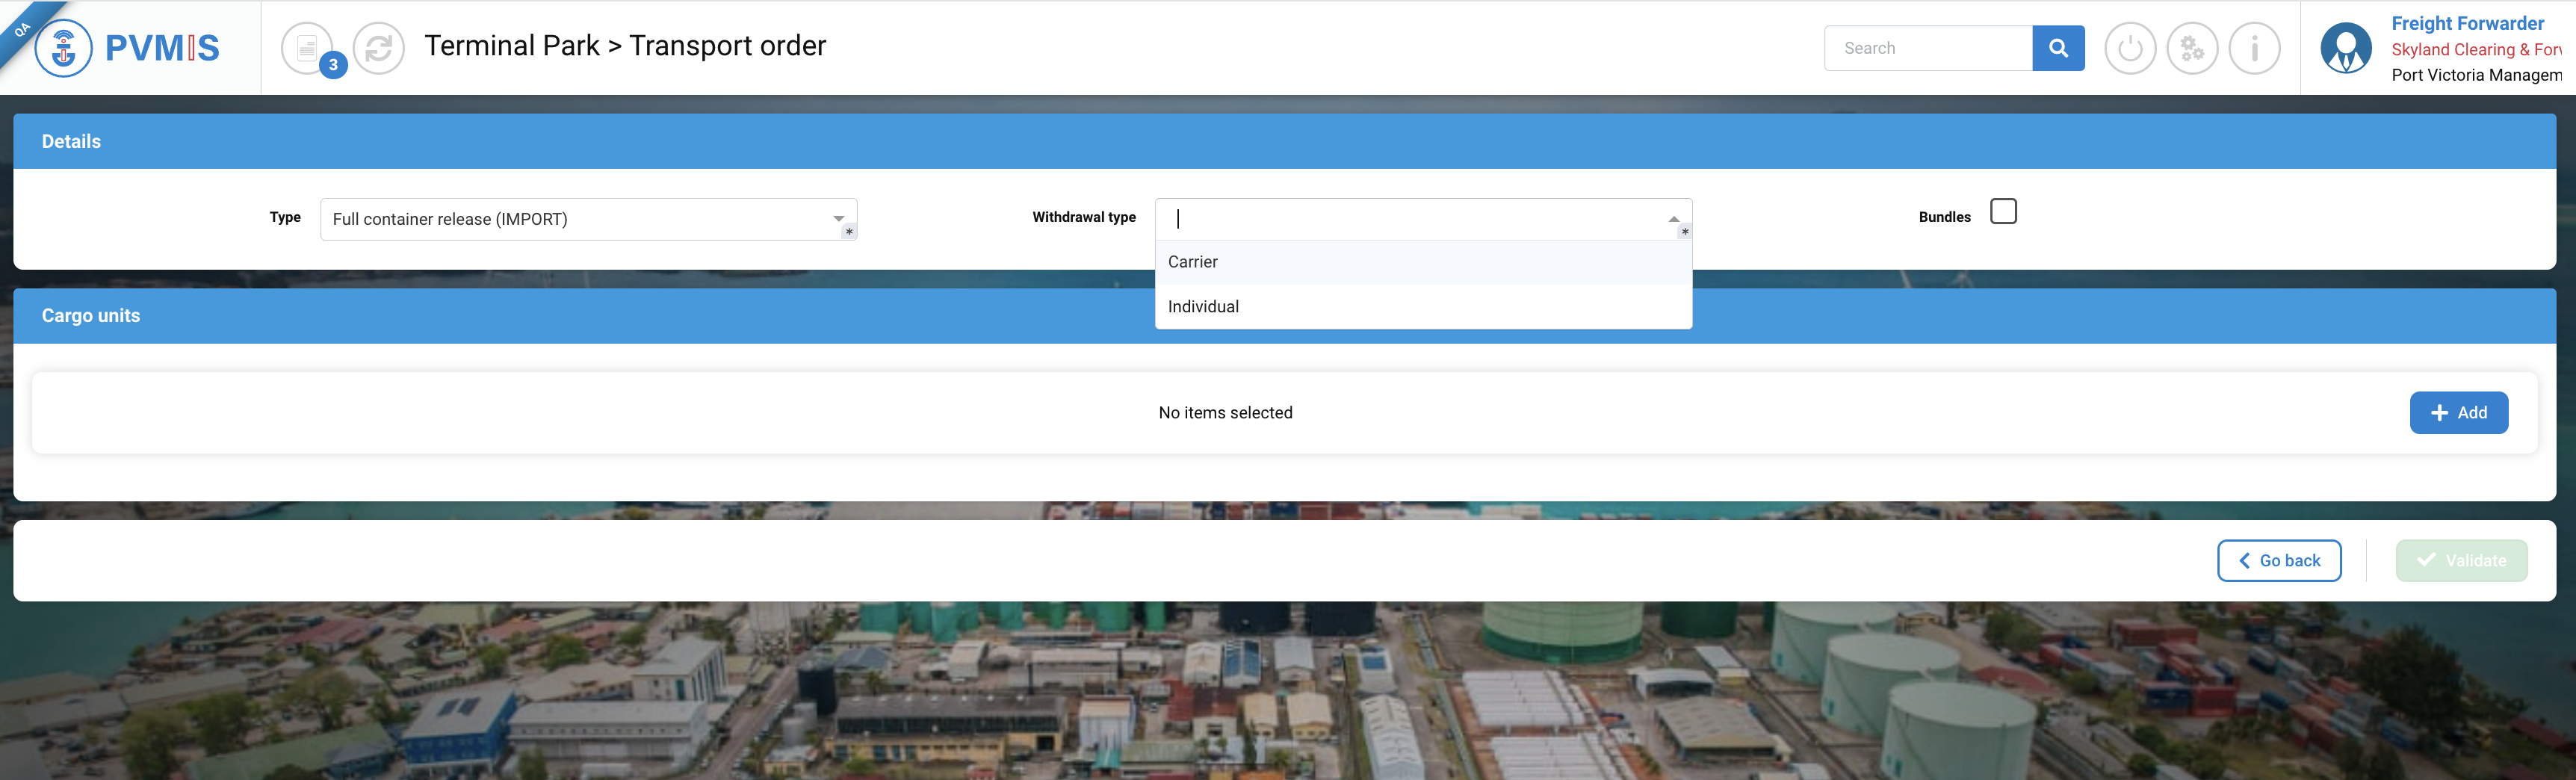This screenshot has width=2576, height=780.
Task: Click the information icon in header
Action: [2254, 48]
